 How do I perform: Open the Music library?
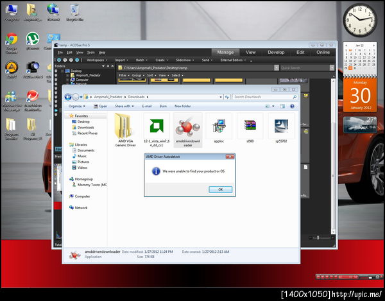click(80, 156)
